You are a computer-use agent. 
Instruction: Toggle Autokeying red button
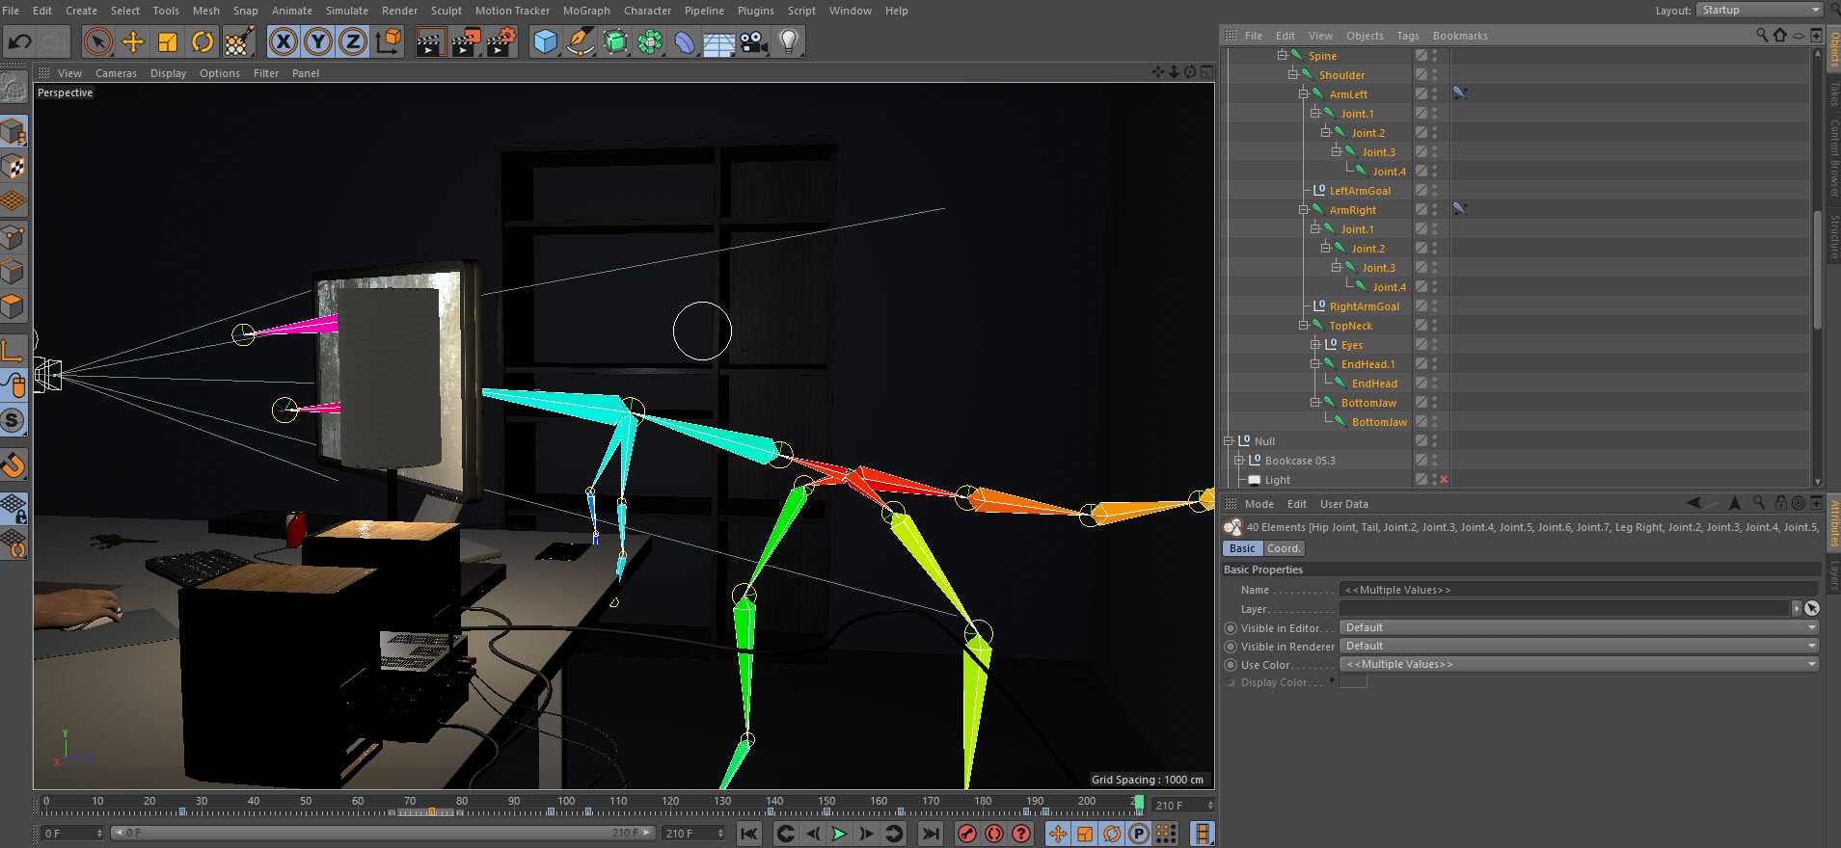(x=994, y=834)
